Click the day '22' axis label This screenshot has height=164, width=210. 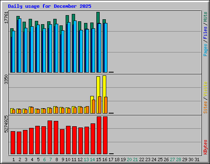pyautogui.click(x=142, y=159)
